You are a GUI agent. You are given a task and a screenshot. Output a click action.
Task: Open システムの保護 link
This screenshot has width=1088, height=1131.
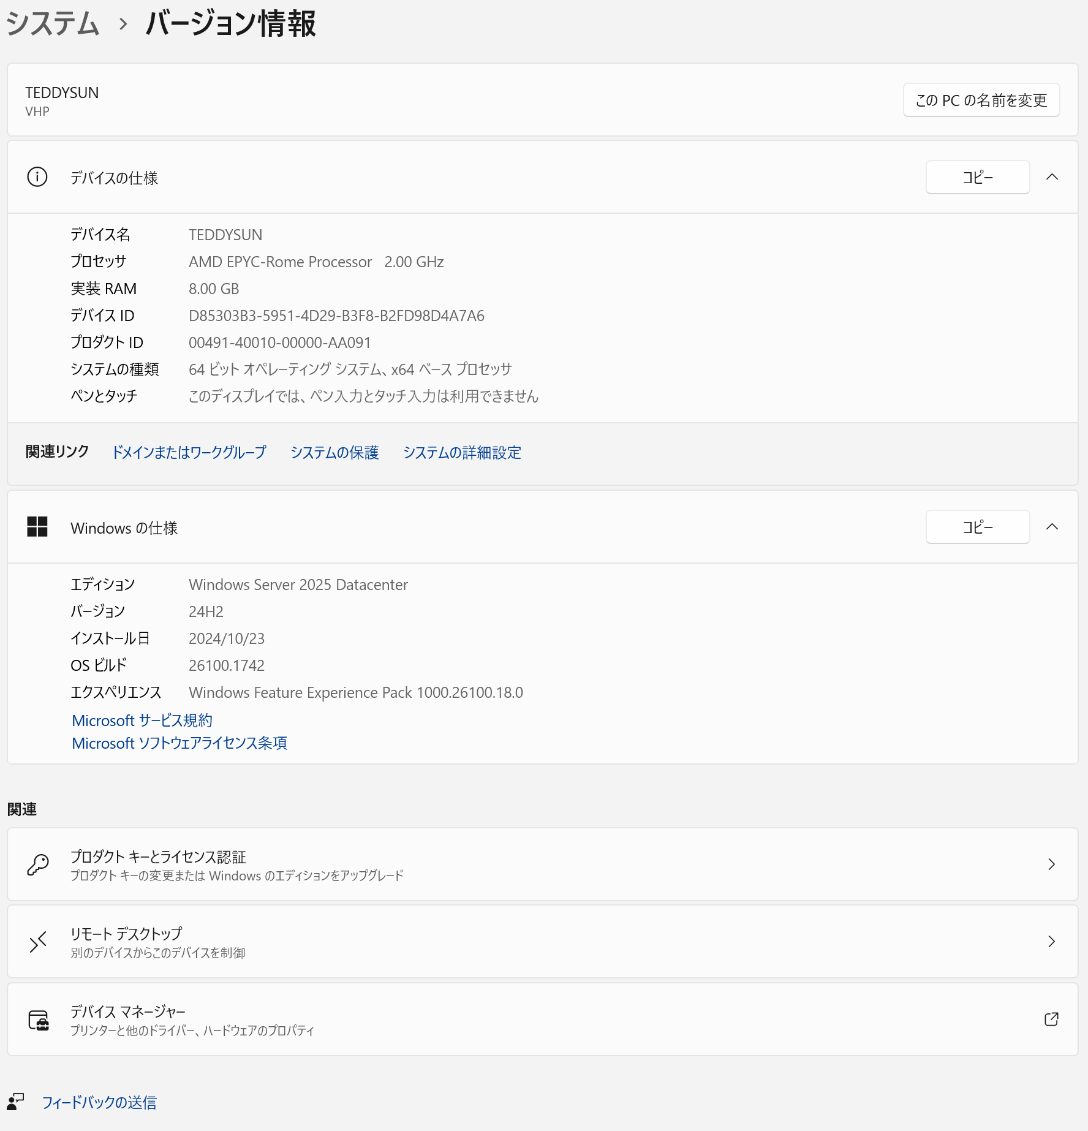(334, 452)
